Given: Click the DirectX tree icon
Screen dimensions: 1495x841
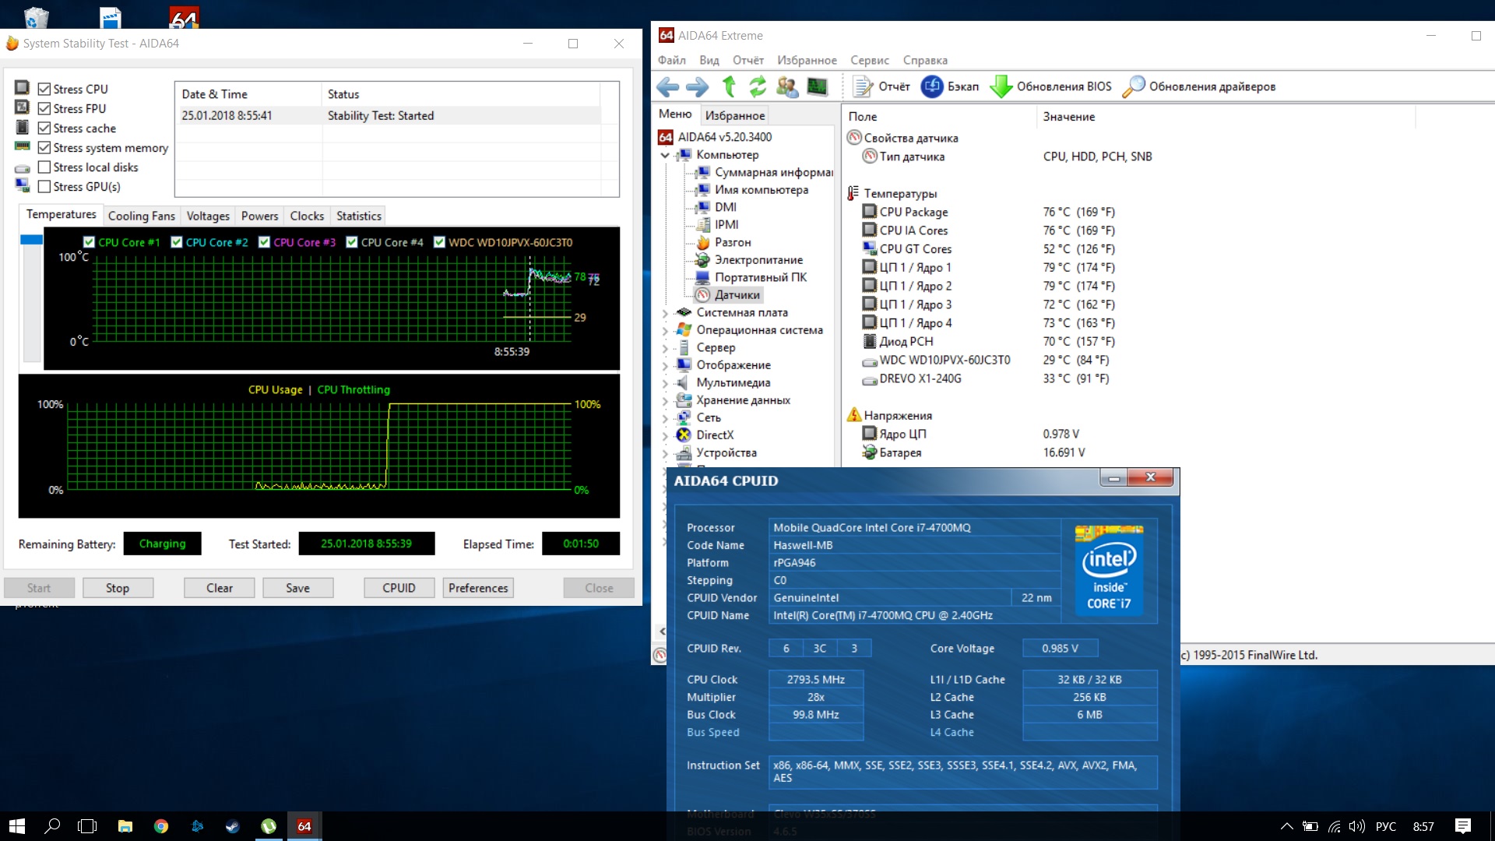Looking at the screenshot, I should [x=684, y=435].
